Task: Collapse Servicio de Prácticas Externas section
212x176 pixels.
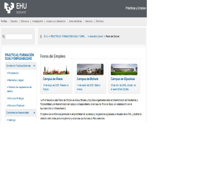Action: pos(34,65)
